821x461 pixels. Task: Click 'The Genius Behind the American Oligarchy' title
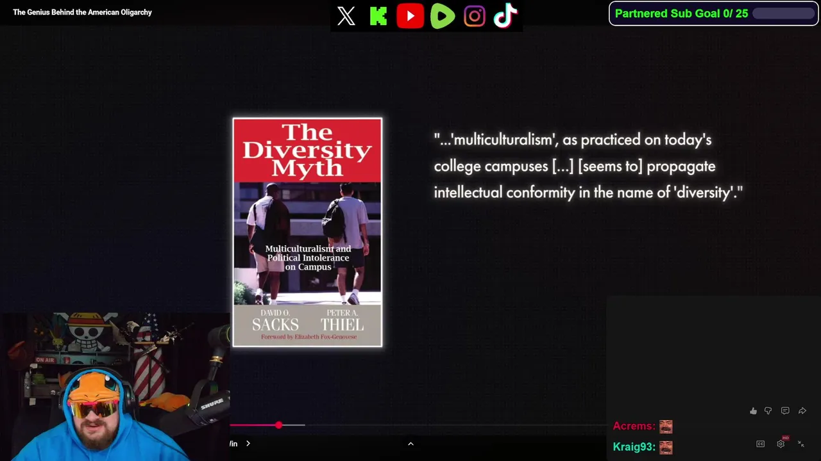[83, 12]
